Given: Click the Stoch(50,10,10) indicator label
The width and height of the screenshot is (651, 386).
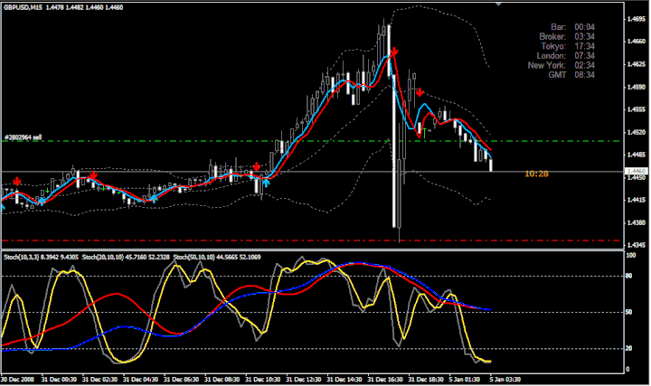Looking at the screenshot, I should 217,258.
